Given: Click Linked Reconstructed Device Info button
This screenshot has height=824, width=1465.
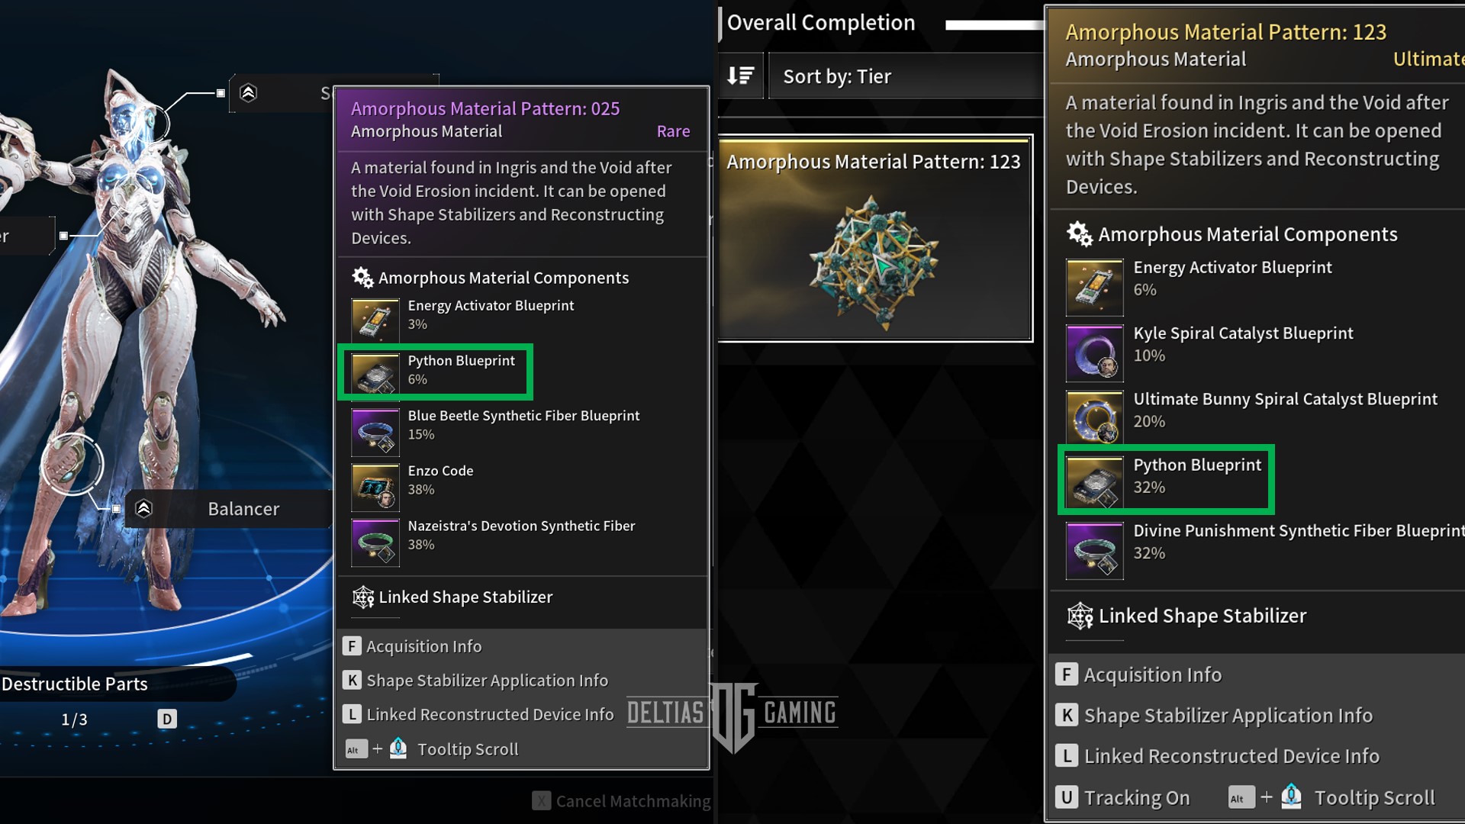Looking at the screenshot, I should pos(490,714).
